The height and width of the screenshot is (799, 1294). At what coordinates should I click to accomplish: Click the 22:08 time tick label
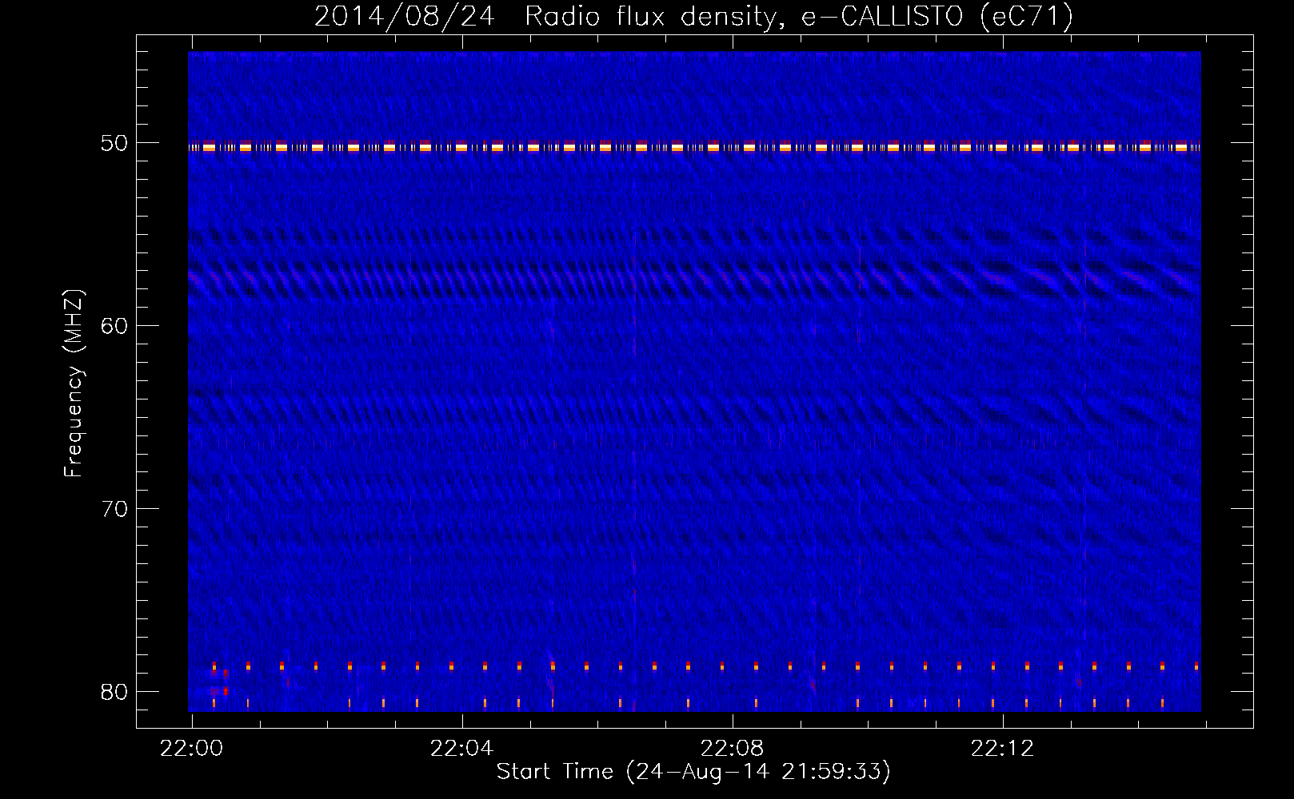[x=733, y=749]
